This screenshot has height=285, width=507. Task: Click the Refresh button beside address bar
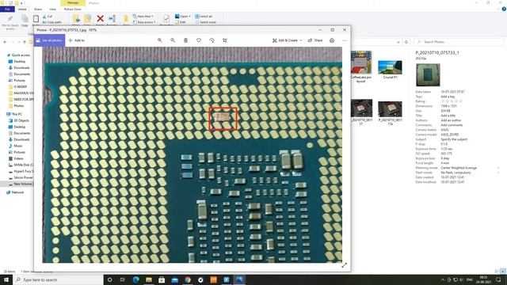[406, 42]
